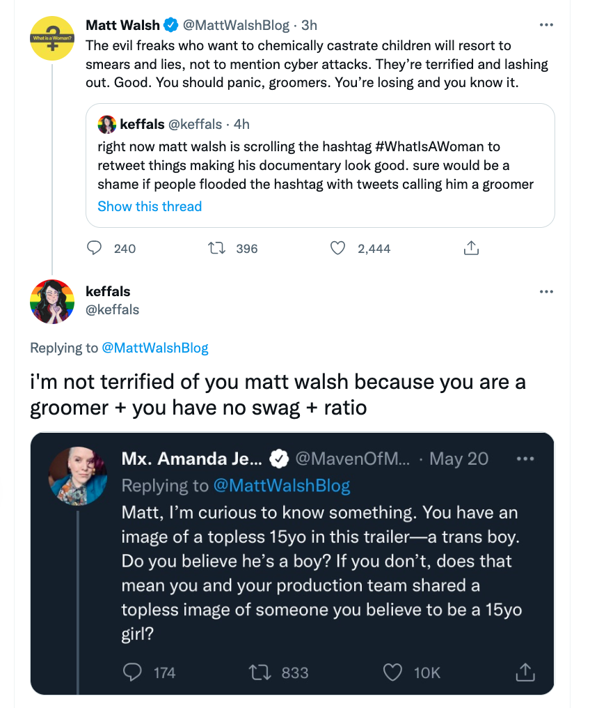Screen dimensions: 590x708
Task: View Matt Walsh's yellow profile avatar
Action: point(52,38)
